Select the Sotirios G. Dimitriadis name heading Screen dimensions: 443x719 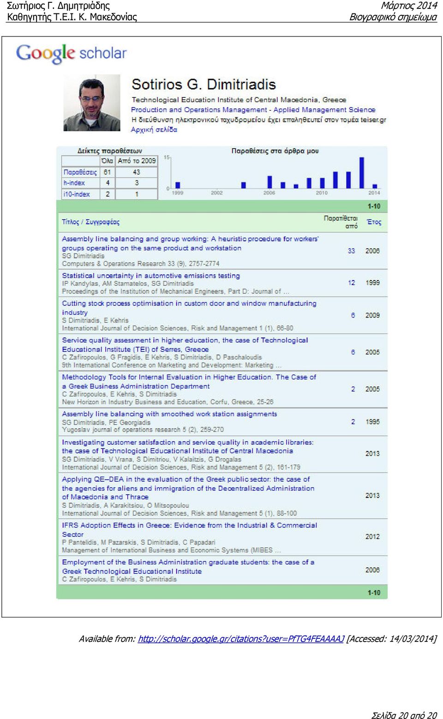[x=204, y=84]
